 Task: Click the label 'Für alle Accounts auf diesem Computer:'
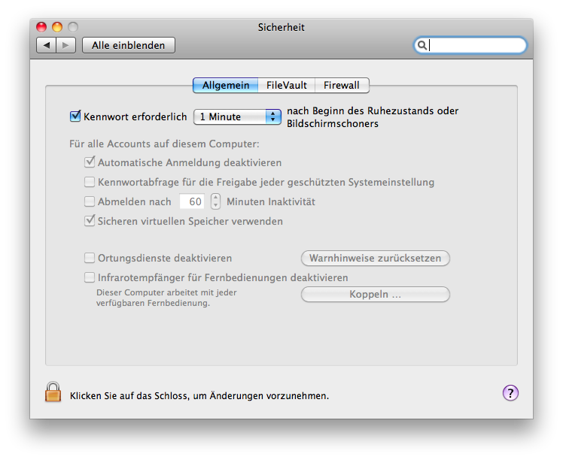(x=164, y=144)
